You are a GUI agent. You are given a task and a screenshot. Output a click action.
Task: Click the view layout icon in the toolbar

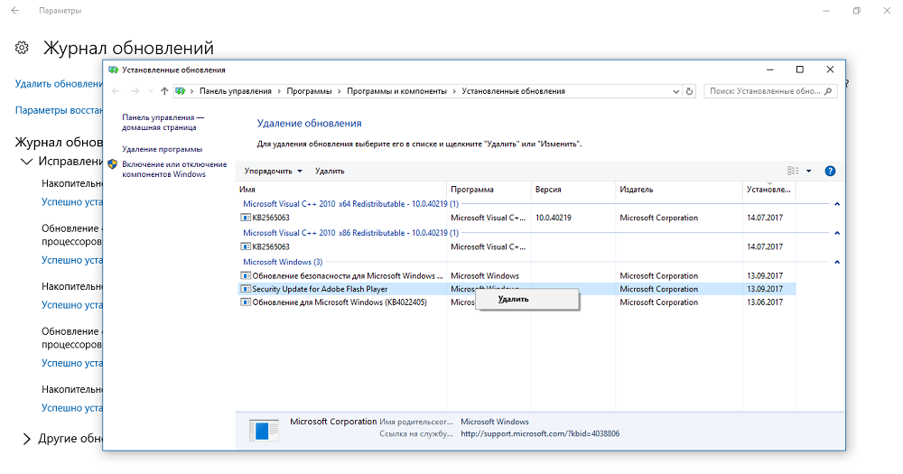pos(793,171)
